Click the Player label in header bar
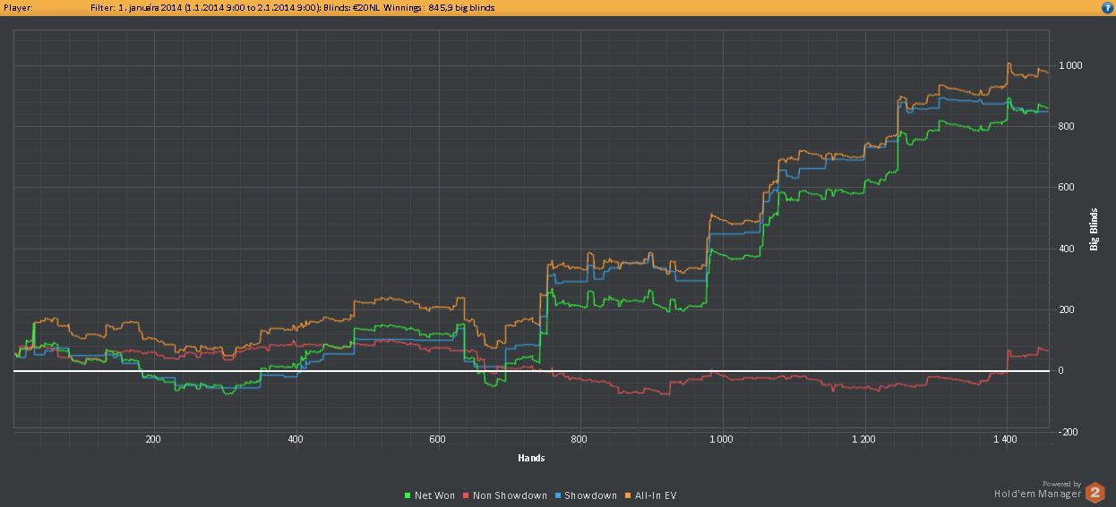Screen dimensions: 1116x507 (18, 7)
